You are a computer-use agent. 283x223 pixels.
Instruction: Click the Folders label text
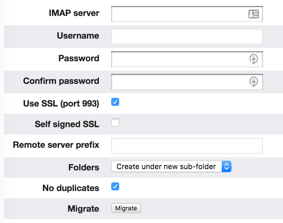(x=84, y=167)
